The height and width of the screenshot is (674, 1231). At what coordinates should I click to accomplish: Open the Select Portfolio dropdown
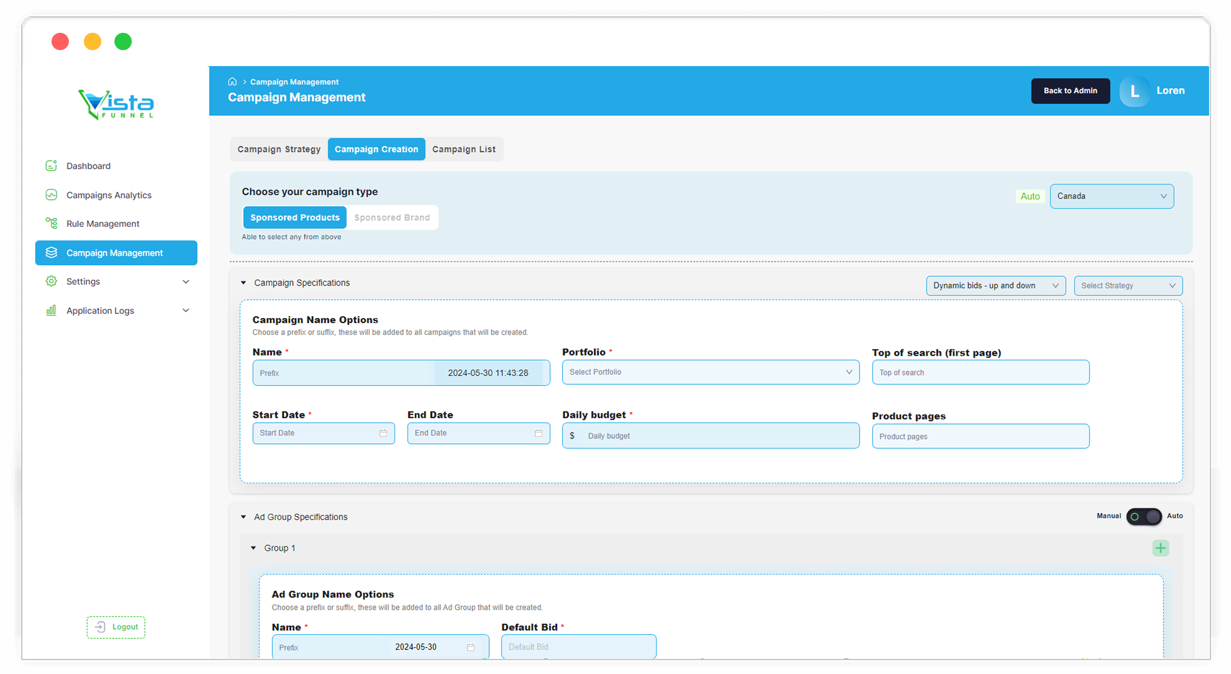pyautogui.click(x=710, y=372)
